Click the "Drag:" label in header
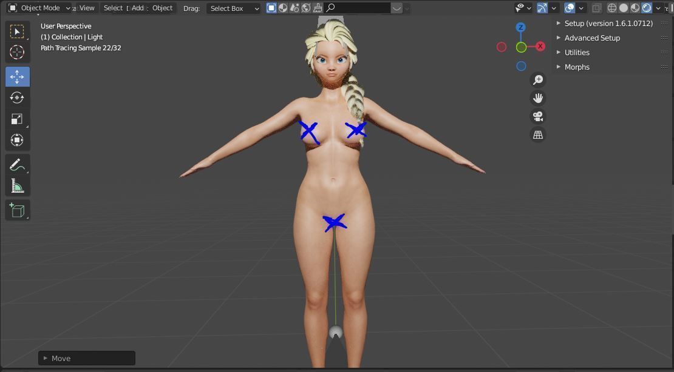674x372 pixels. [191, 8]
